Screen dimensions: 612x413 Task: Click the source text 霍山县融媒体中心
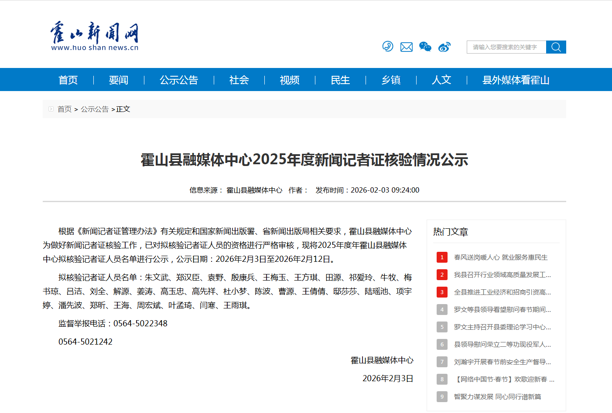(x=254, y=190)
